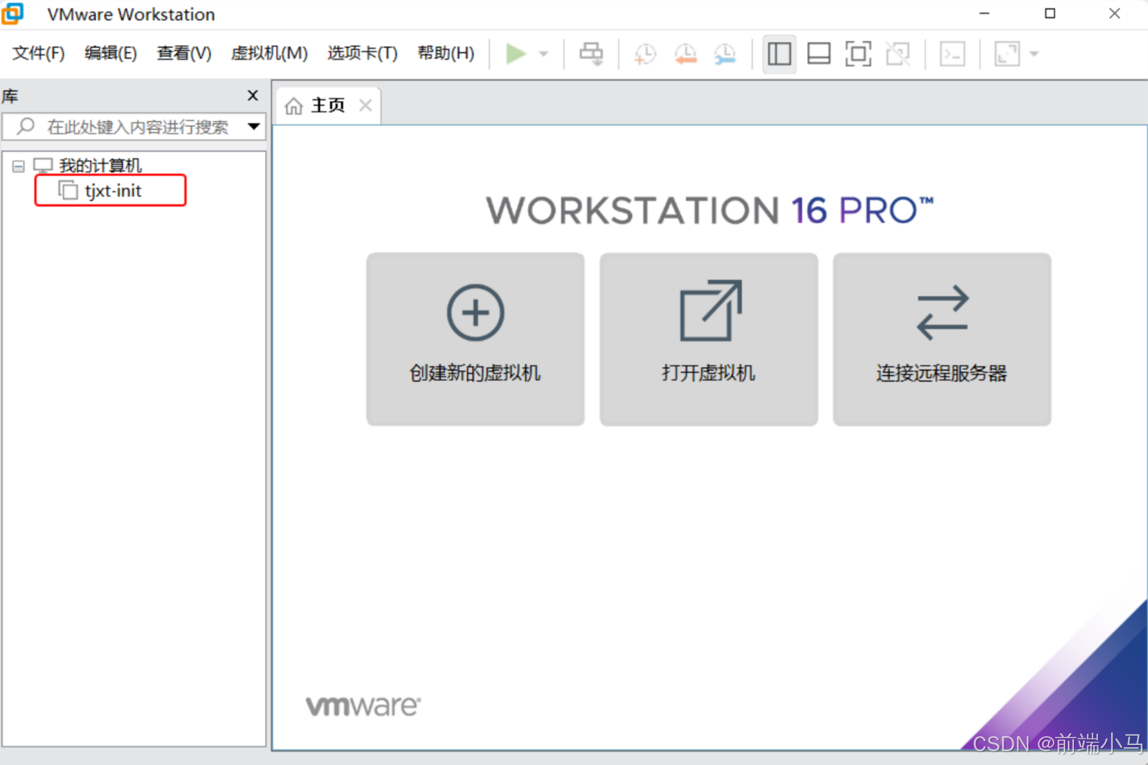Click the full screen mode icon
The image size is (1148, 765).
click(x=858, y=53)
